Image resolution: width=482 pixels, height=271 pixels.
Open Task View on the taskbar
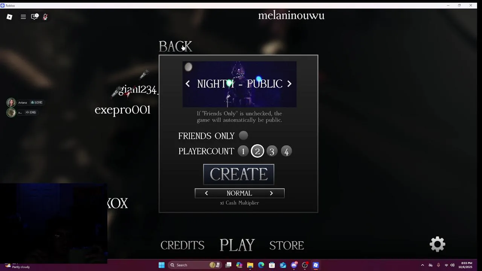pos(228,265)
